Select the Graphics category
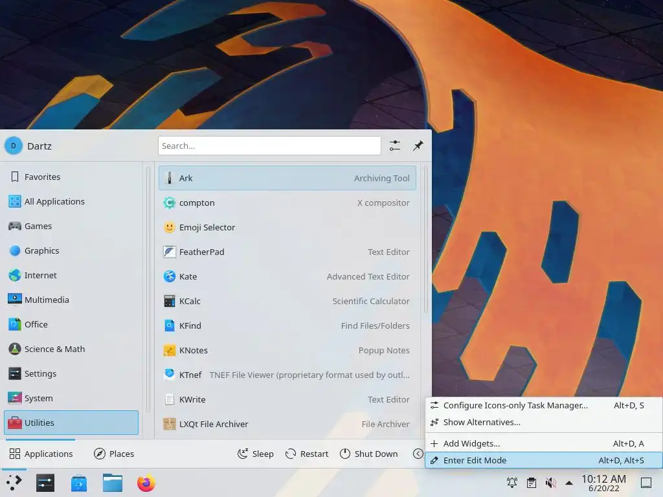The width and height of the screenshot is (663, 497). point(71,250)
